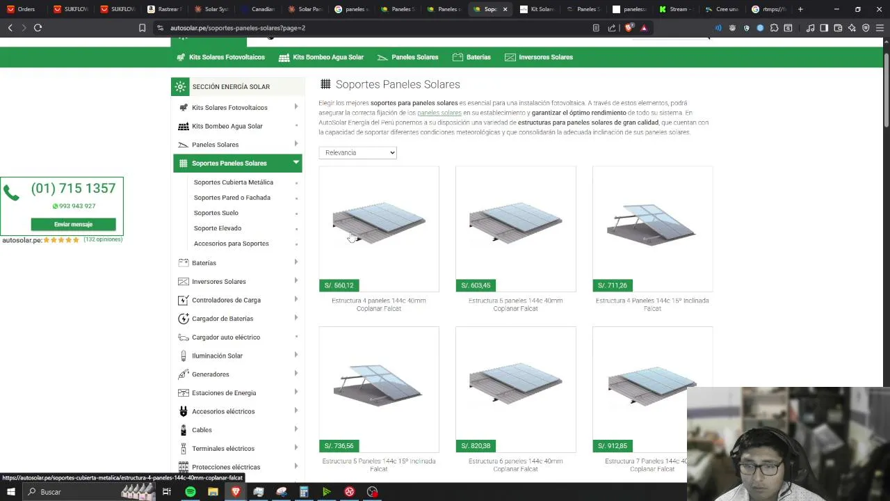This screenshot has height=501, width=890.
Task: Switch to the Kit Solares browser tab
Action: tap(537, 9)
